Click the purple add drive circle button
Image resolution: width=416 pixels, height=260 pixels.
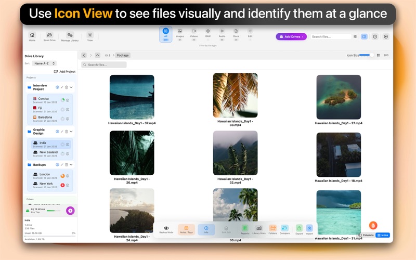(70, 211)
